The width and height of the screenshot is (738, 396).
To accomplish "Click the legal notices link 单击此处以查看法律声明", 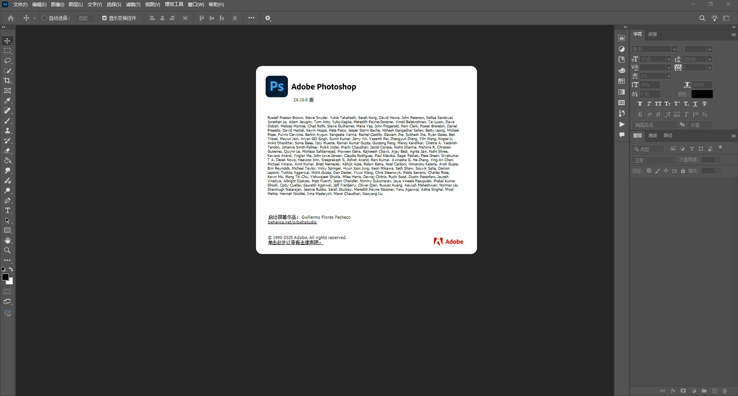I will (296, 243).
